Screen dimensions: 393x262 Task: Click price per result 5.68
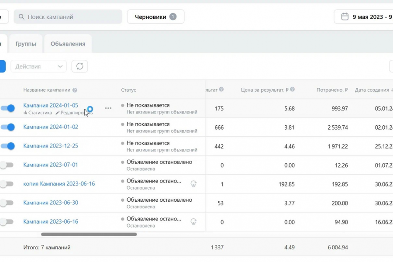[290, 109]
